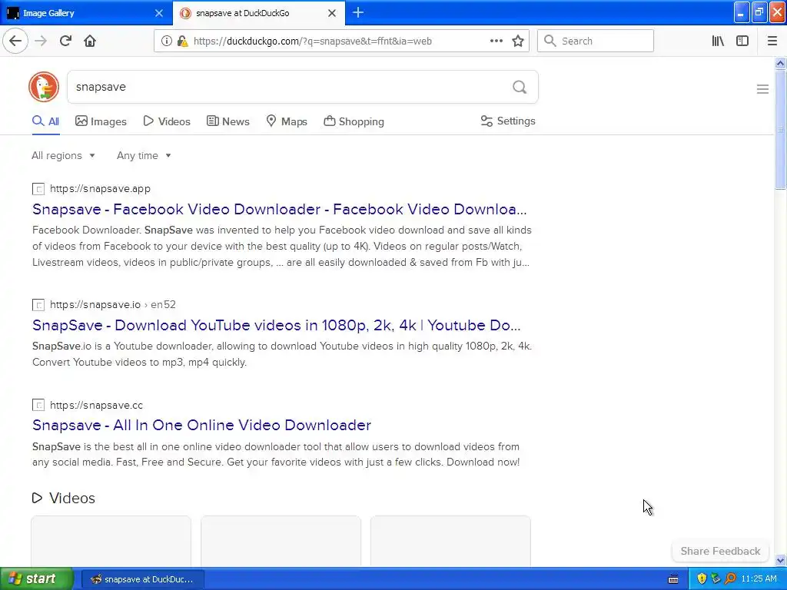Click the lock with warning icon
Screen dimensions: 787x590
(x=182, y=41)
